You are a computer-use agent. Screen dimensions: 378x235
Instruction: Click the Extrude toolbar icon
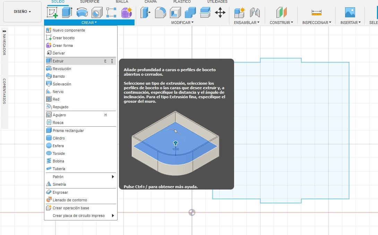click(x=67, y=12)
